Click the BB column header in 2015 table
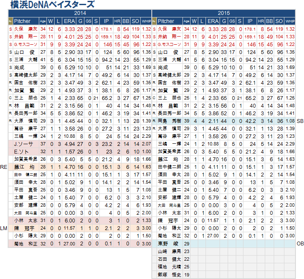This screenshot has width=304, height=279. click(x=269, y=21)
